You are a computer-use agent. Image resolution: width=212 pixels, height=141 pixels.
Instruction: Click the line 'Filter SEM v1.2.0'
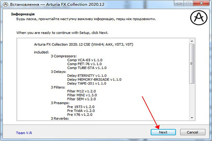[81, 99]
